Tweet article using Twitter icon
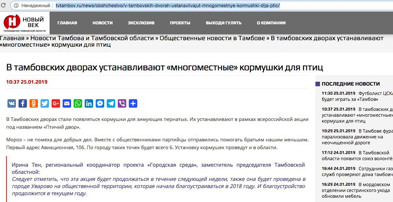This screenshot has width=393, height=202. click(45, 103)
